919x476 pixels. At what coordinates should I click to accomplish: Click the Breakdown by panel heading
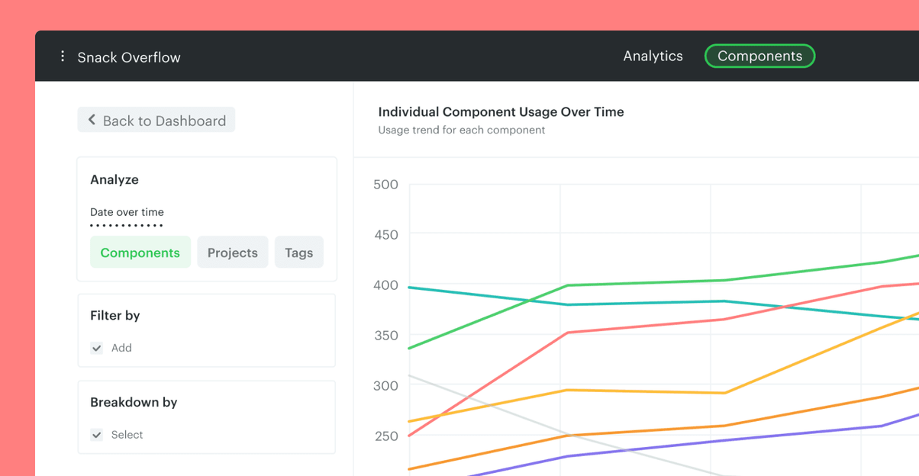pyautogui.click(x=134, y=402)
